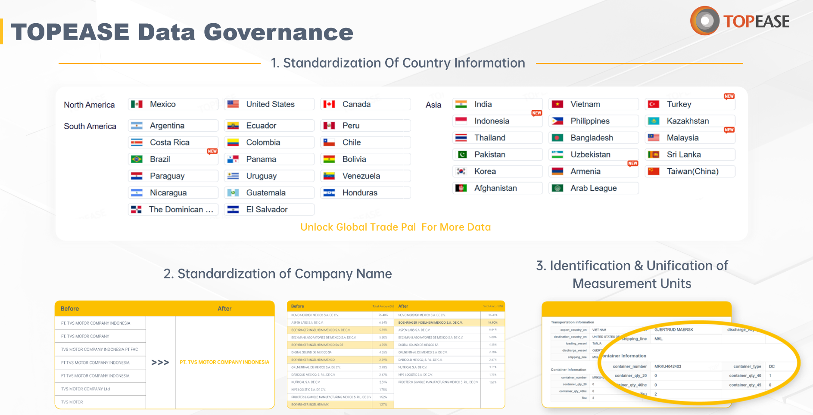Click the Canada flag icon
Image resolution: width=813 pixels, height=415 pixels.
pyautogui.click(x=329, y=104)
